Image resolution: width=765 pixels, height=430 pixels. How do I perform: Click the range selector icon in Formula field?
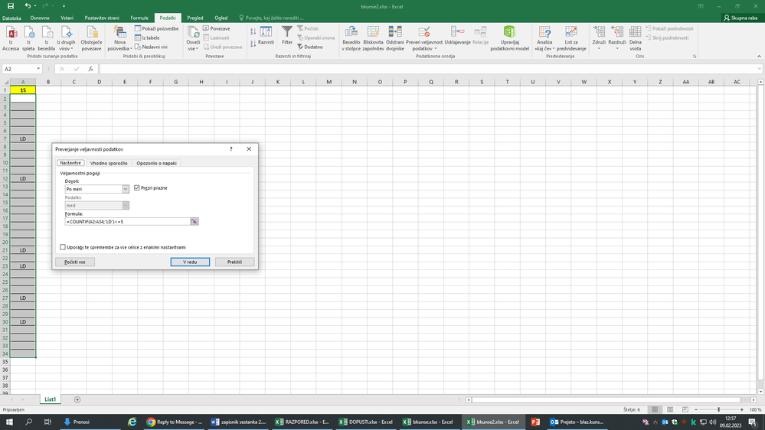pyautogui.click(x=195, y=221)
